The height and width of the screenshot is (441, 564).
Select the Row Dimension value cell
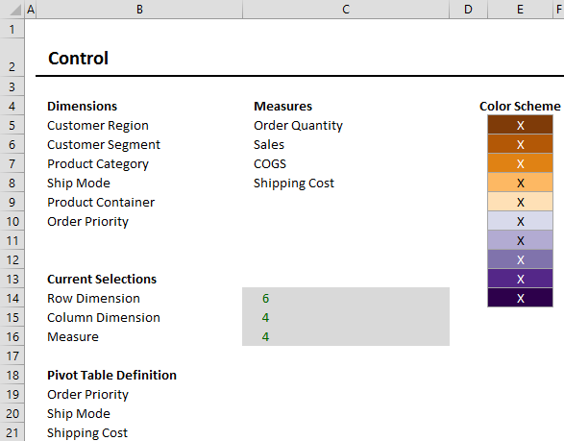[346, 298]
